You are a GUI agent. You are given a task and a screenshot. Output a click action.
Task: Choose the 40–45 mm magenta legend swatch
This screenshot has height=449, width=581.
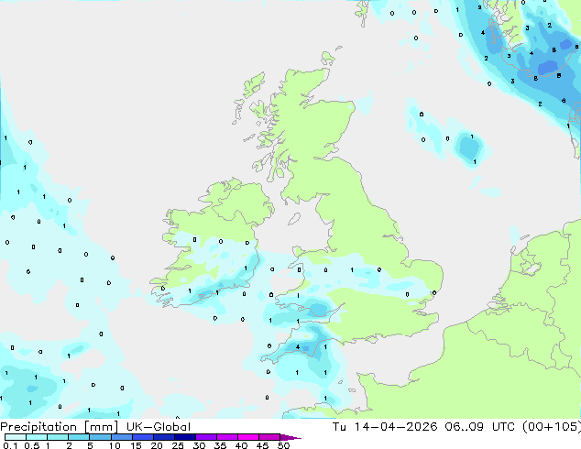point(248,437)
